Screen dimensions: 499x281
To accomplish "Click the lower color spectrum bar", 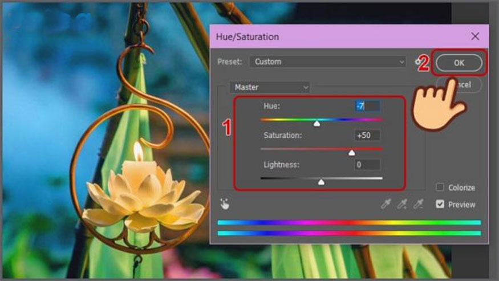I will click(x=349, y=233).
